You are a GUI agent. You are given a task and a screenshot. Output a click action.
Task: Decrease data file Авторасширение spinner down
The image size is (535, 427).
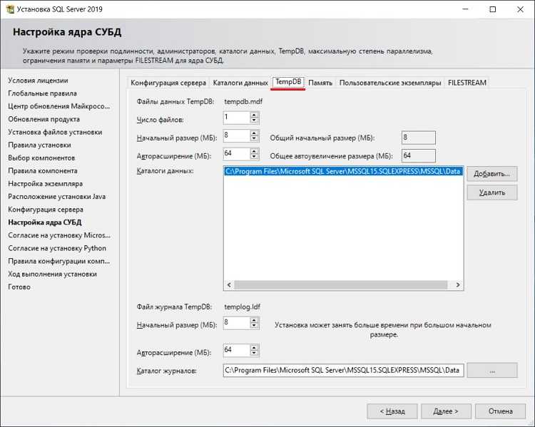pyautogui.click(x=254, y=157)
